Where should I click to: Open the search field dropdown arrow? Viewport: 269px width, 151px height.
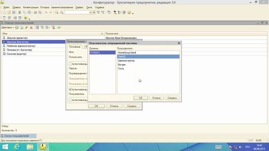91,12
